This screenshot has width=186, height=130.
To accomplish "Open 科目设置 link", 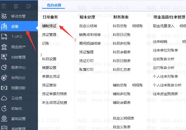I will tap(49, 59).
